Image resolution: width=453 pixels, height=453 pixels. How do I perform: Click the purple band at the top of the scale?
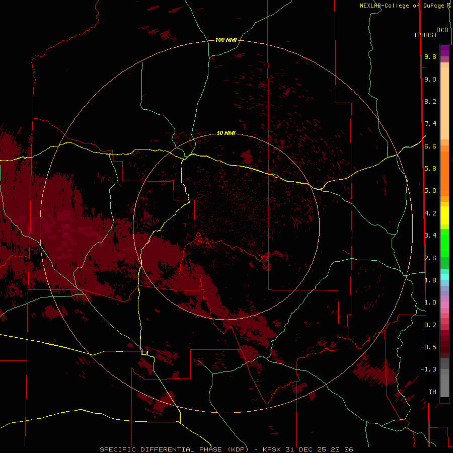tap(444, 51)
